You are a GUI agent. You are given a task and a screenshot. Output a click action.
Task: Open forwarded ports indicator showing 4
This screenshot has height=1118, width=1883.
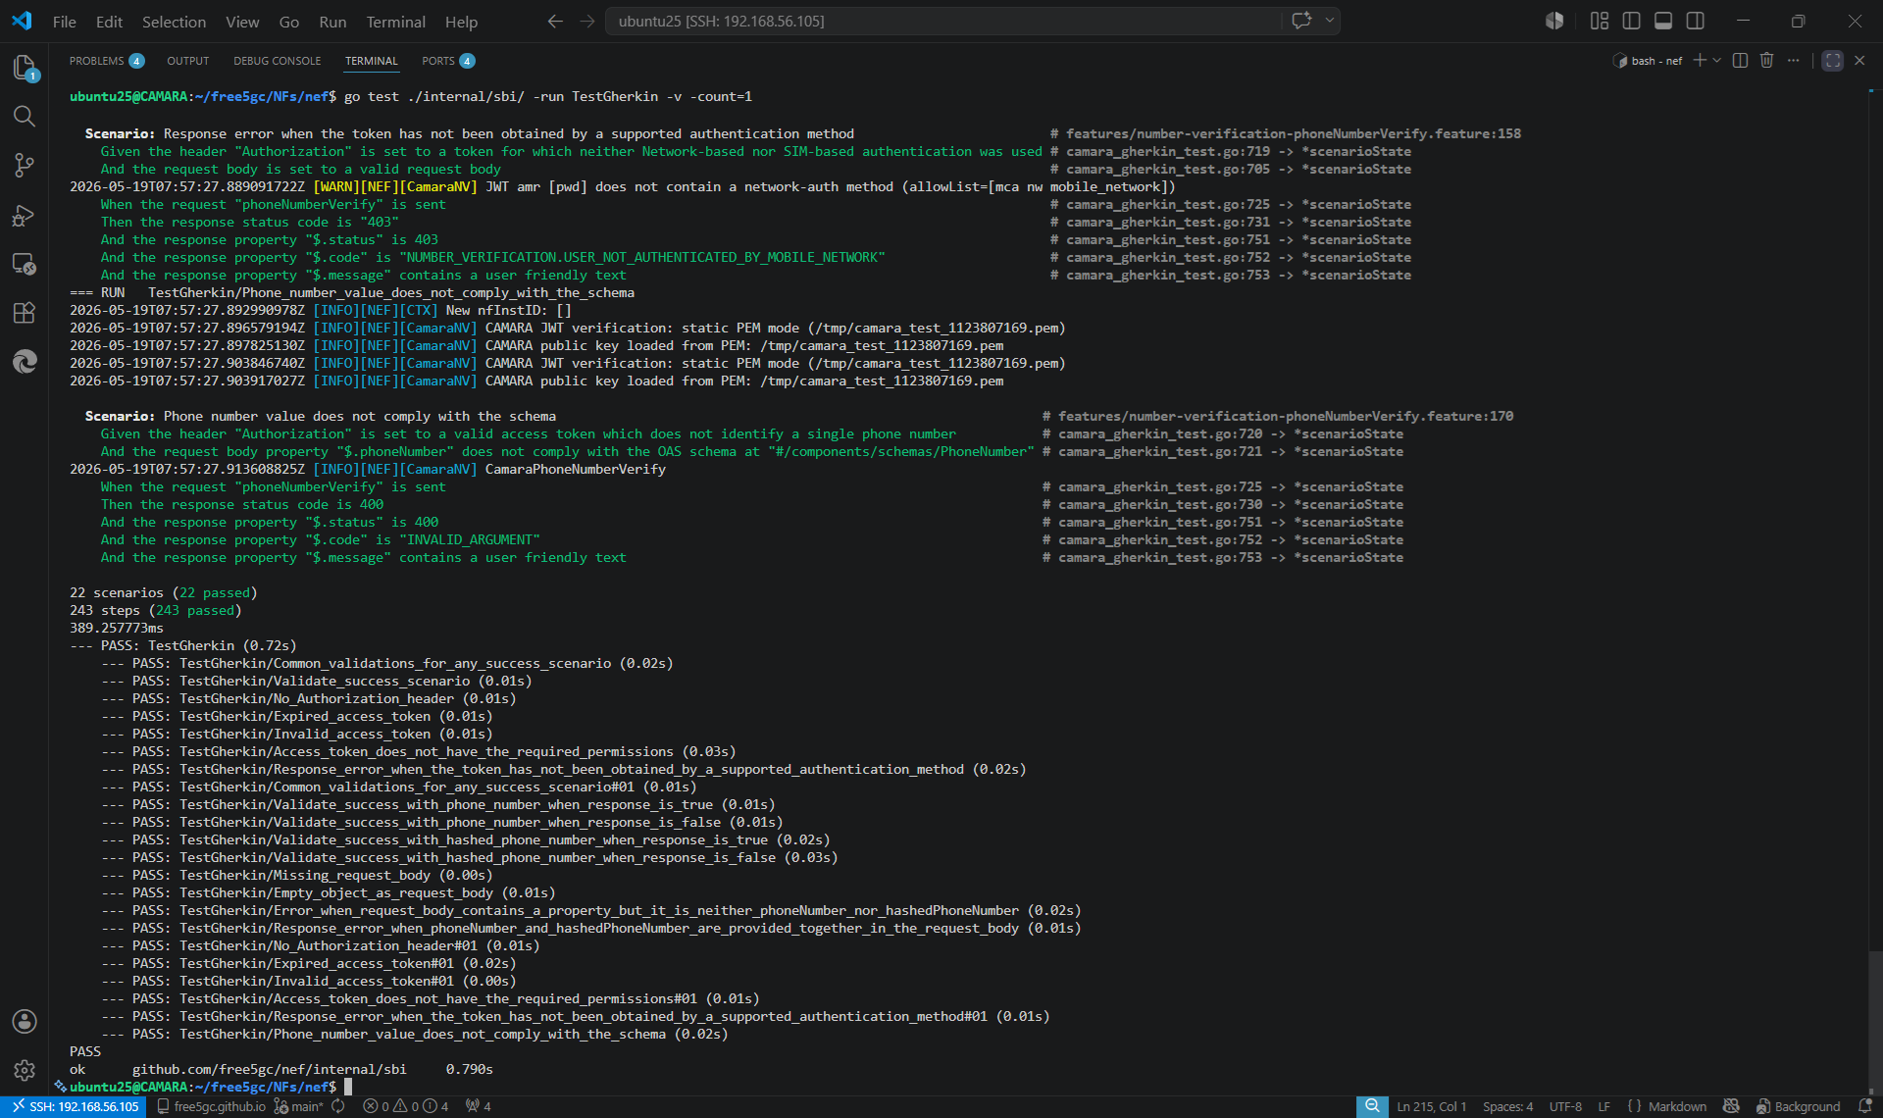point(479,1106)
